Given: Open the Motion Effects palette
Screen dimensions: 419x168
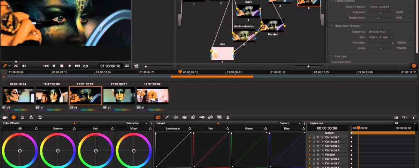Looking at the screenshot, I should (31, 117).
